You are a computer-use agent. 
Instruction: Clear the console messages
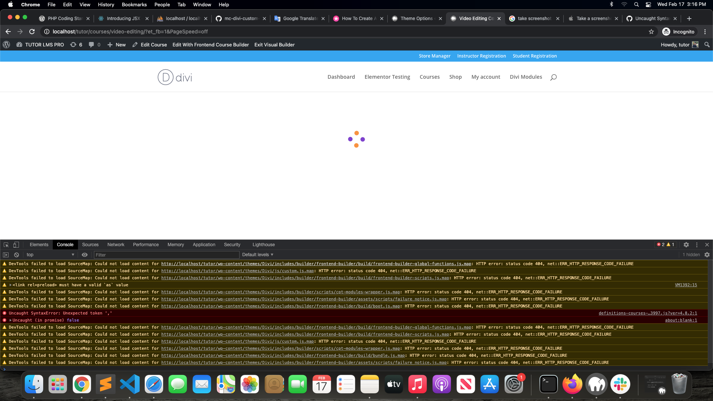(x=16, y=255)
